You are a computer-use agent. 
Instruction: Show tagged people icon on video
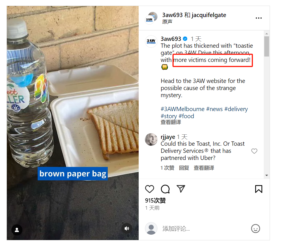17,230
